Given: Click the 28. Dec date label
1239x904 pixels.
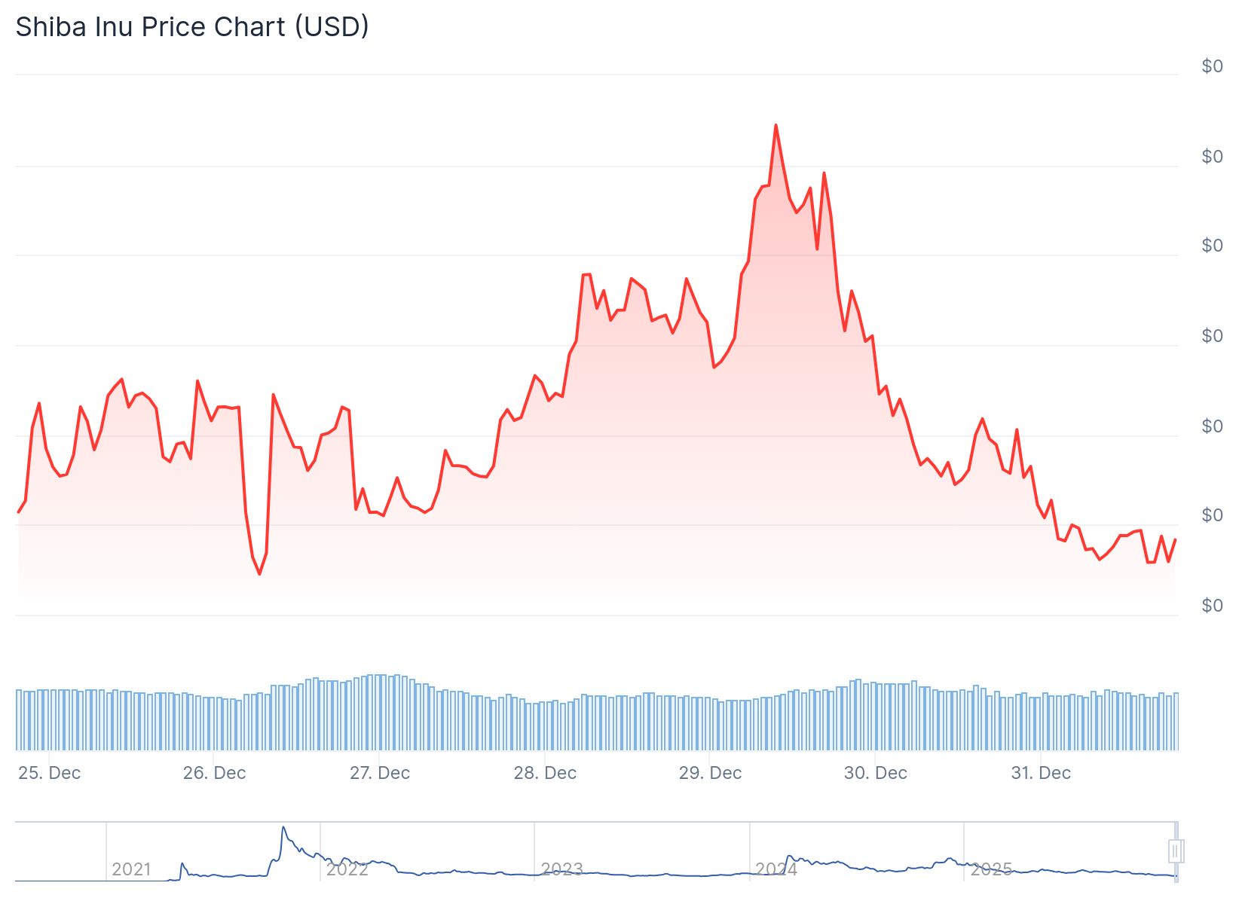Looking at the screenshot, I should (x=545, y=773).
